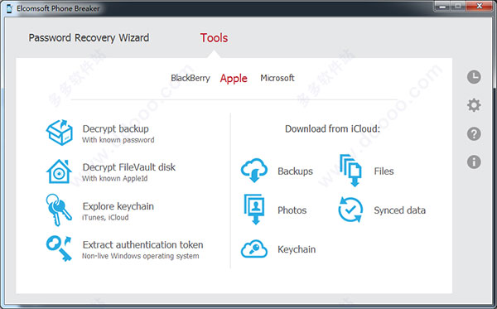
Task: Click the Extract authentication token label
Action: tap(143, 244)
